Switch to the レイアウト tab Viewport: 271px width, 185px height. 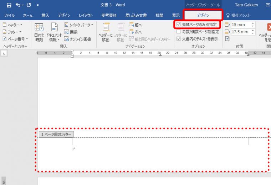tap(86, 15)
